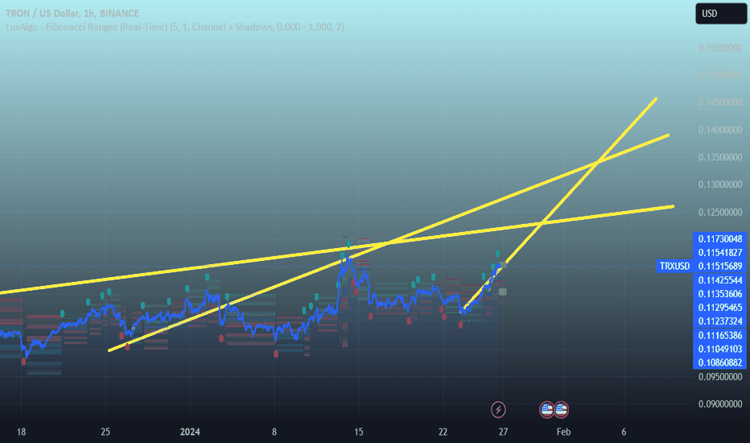Click the 22 date on time axis
This screenshot has width=750, height=443.
pyautogui.click(x=443, y=432)
